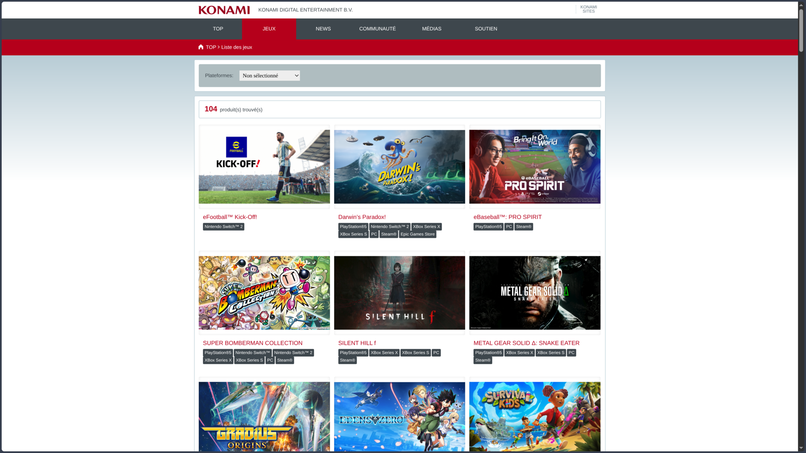Click PlayStation®5 tag under Metal Gear Solid Delta
The image size is (806, 453).
[x=488, y=353]
